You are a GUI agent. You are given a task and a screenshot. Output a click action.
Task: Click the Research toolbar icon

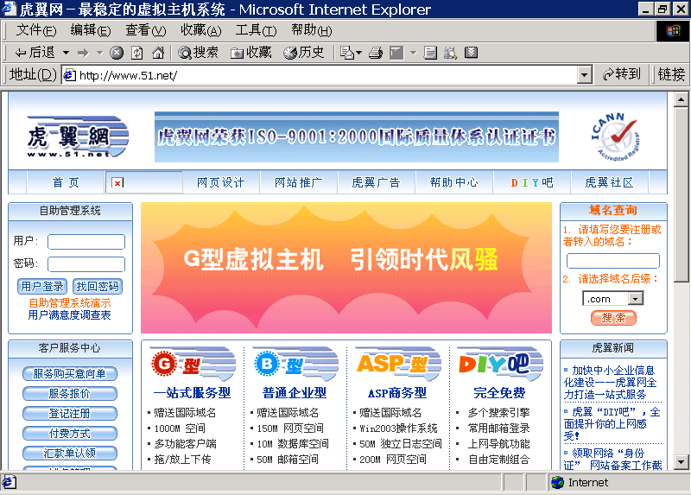pos(450,54)
